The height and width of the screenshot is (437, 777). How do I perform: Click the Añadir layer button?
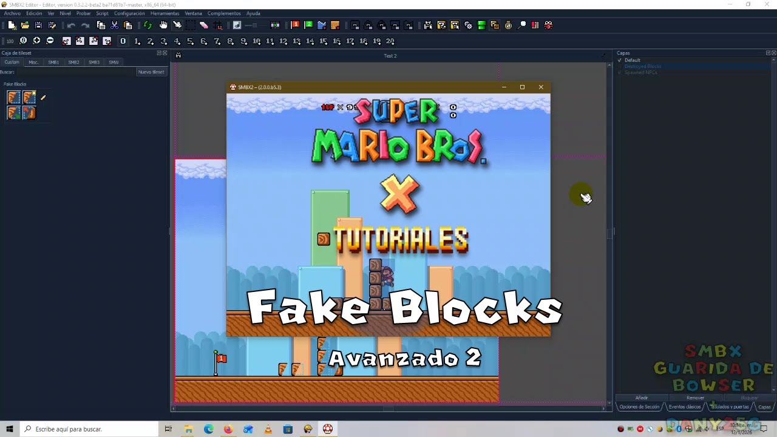point(642,398)
